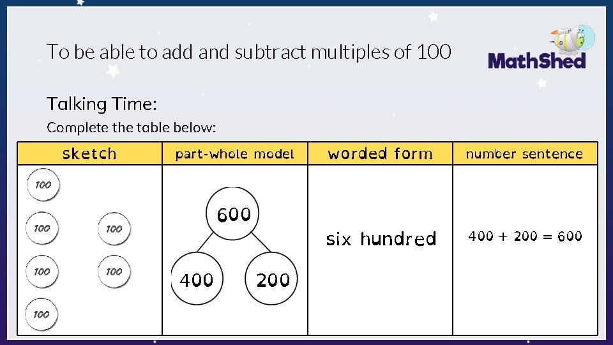Click the six hundred worded text

tap(381, 239)
